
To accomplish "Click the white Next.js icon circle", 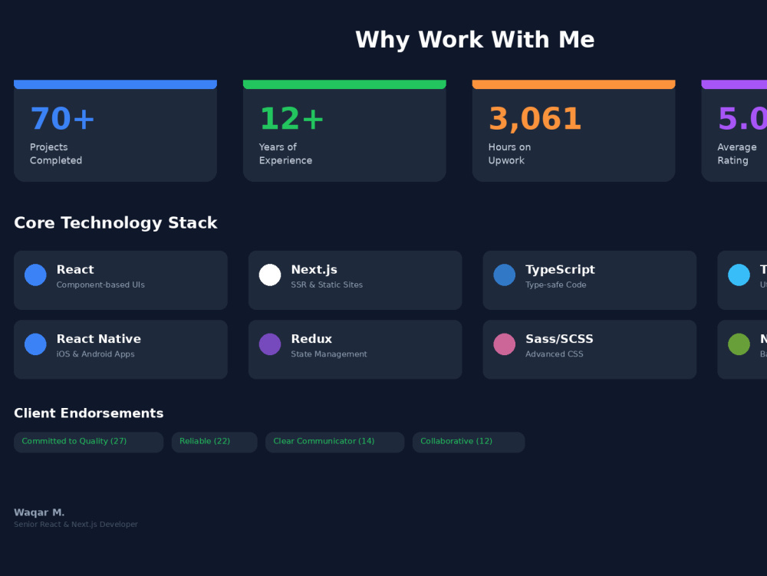I will click(x=270, y=275).
